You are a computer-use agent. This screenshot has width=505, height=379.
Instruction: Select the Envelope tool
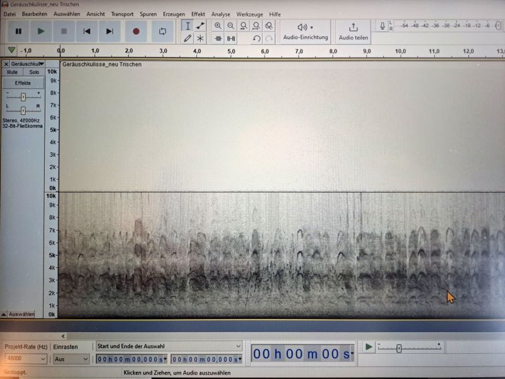[201, 26]
